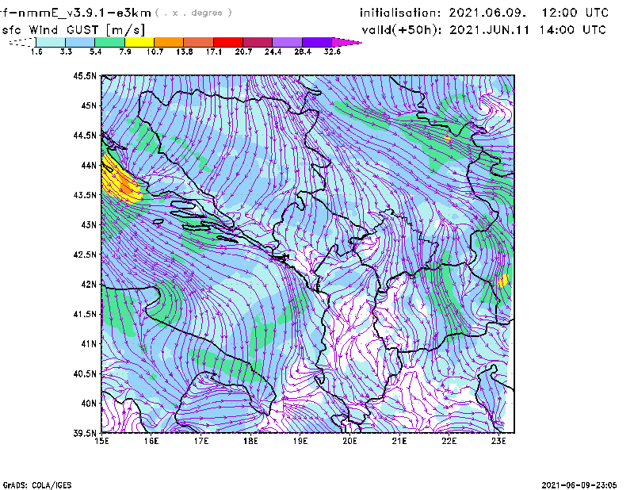Screen dimensions: 634x490
Task: Click the '12:00 UTC' initialisation time
Action: point(575,13)
